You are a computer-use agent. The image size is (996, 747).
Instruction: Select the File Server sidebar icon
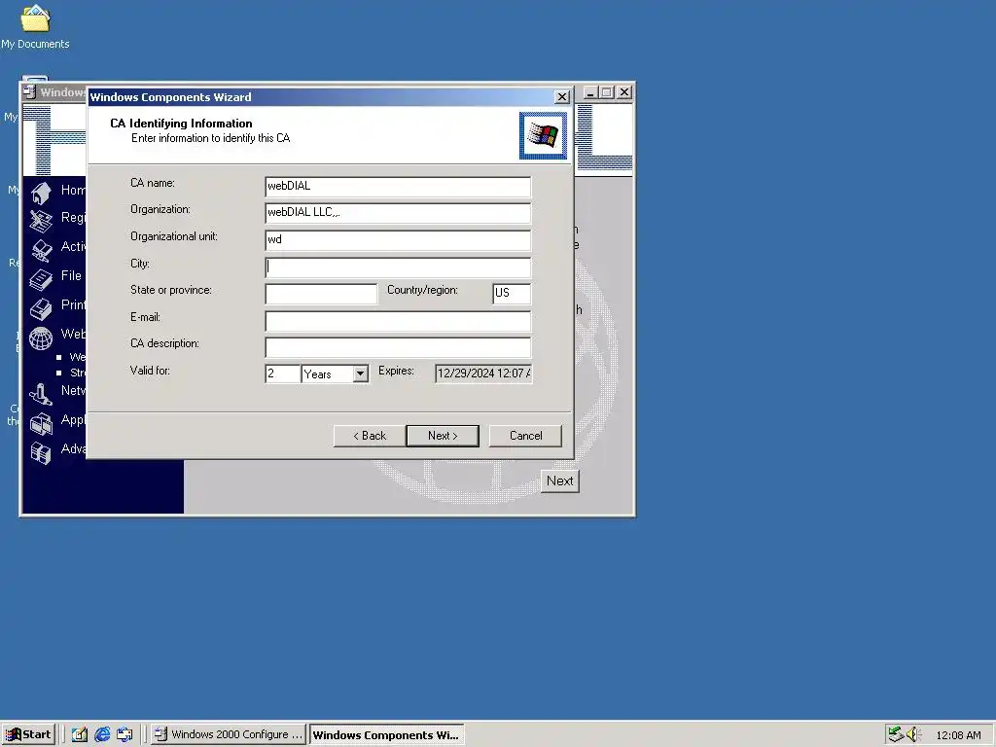pos(41,279)
